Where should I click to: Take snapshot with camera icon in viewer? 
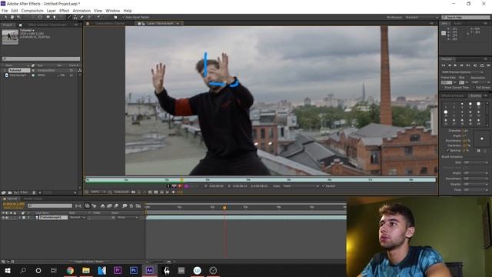(133, 192)
